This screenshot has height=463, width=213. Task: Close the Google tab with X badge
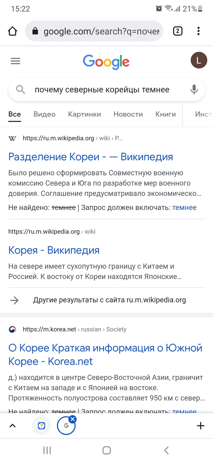coord(72,419)
